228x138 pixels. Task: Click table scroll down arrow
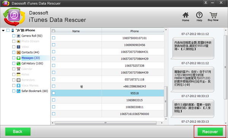click(166, 119)
